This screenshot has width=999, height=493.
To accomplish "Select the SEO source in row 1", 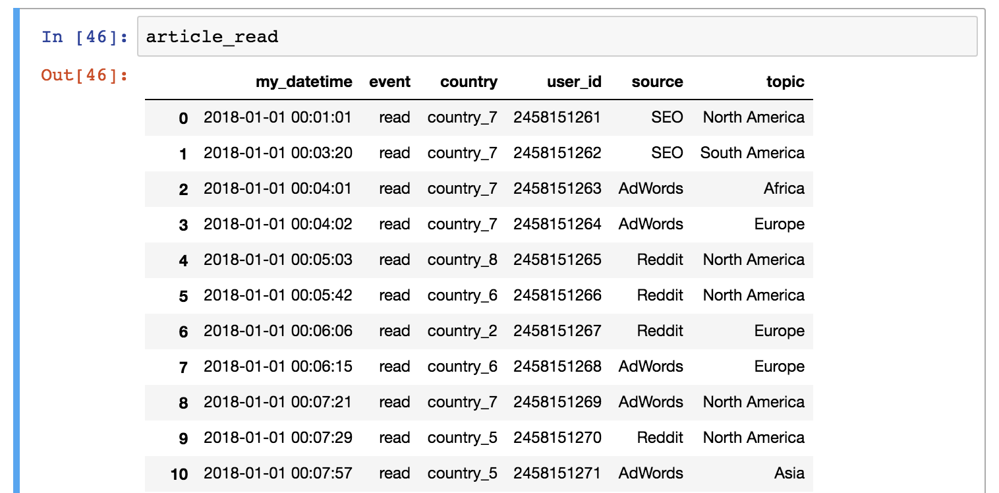I will [x=668, y=153].
